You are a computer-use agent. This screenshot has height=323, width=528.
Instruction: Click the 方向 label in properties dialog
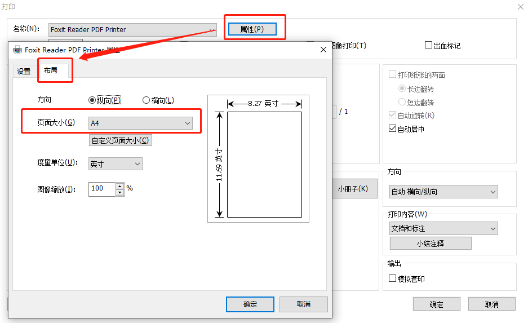point(44,99)
